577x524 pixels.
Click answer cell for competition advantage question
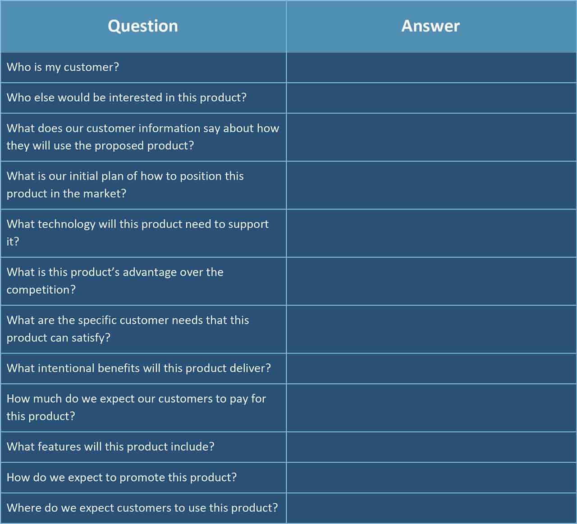click(x=431, y=281)
